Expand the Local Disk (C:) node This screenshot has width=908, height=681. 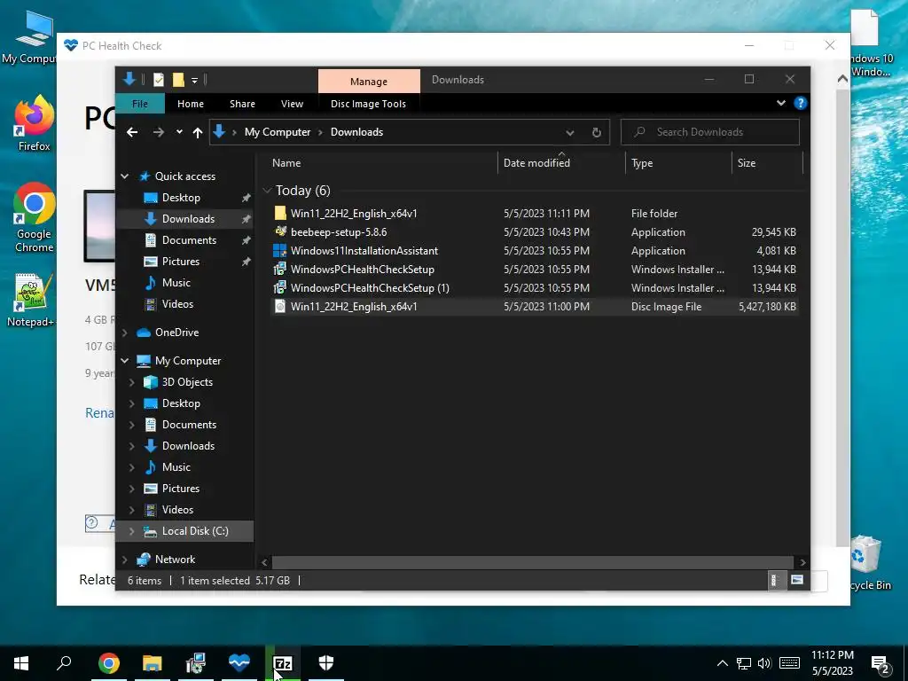click(131, 531)
